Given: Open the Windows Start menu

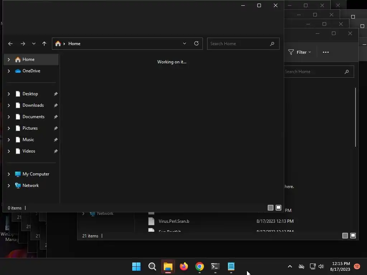Looking at the screenshot, I should click(136, 266).
